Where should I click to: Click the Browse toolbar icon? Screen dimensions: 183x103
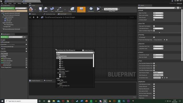click(45, 9)
